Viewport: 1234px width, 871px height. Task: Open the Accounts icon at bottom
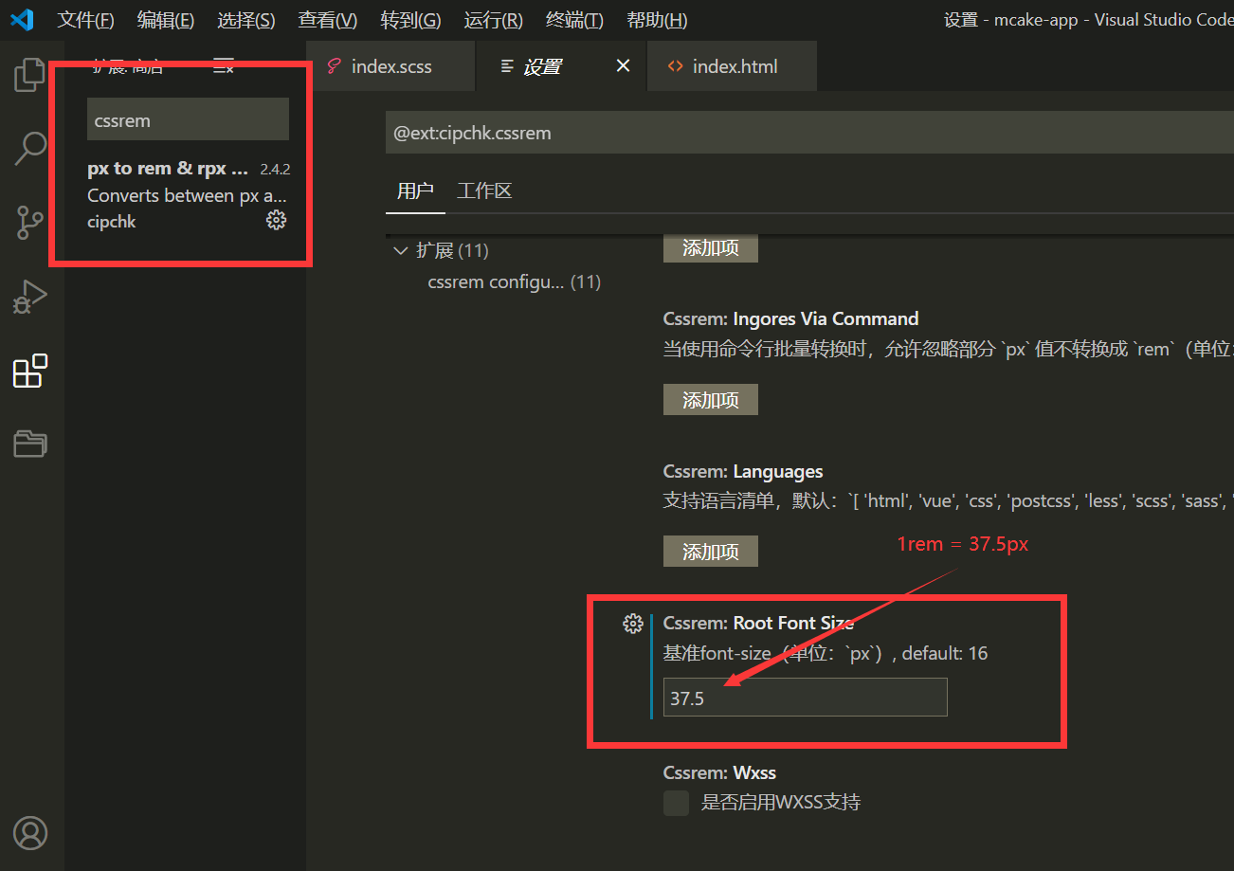coord(30,832)
